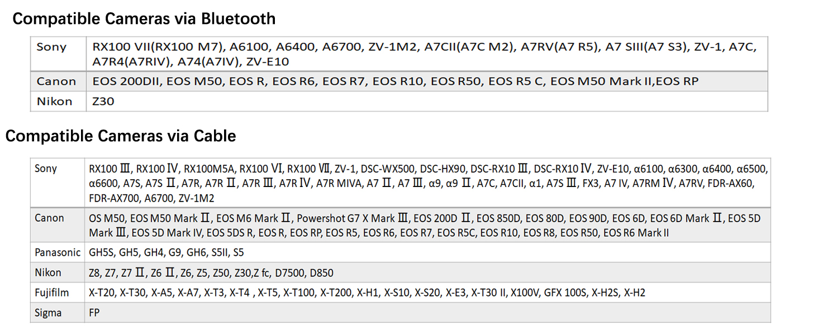Click the Sigma FP cell
This screenshot has height=335, width=818.
(94, 313)
